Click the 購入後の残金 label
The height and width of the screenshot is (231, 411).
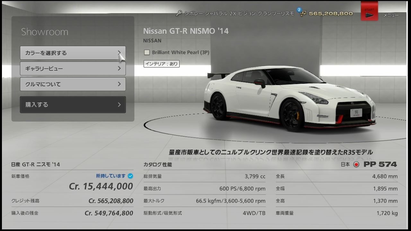tap(25, 213)
